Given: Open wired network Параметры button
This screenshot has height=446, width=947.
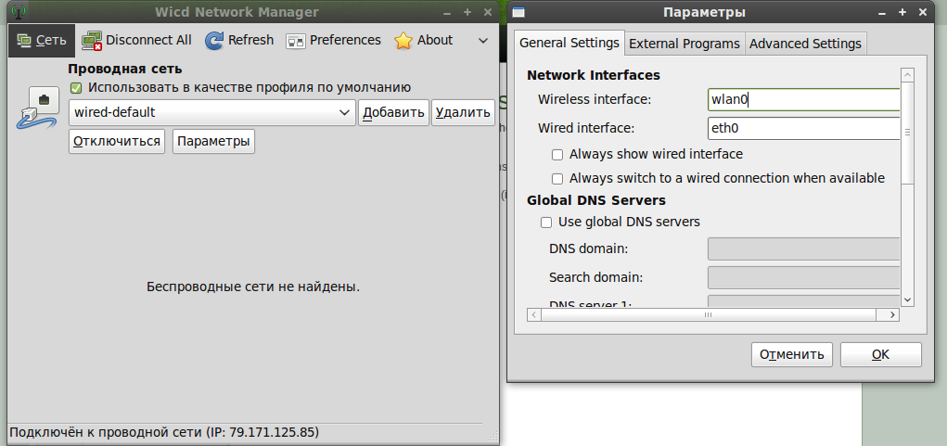Looking at the screenshot, I should 214,141.
